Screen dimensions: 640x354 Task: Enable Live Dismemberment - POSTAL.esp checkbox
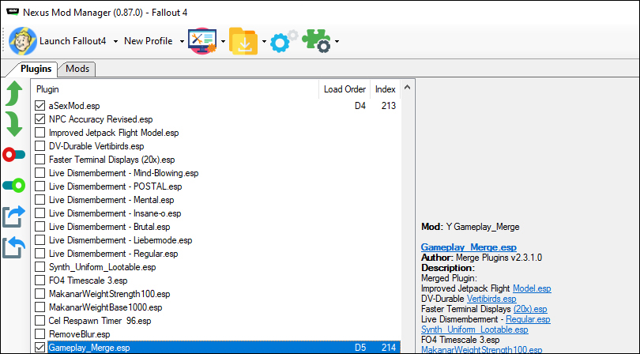coord(40,186)
